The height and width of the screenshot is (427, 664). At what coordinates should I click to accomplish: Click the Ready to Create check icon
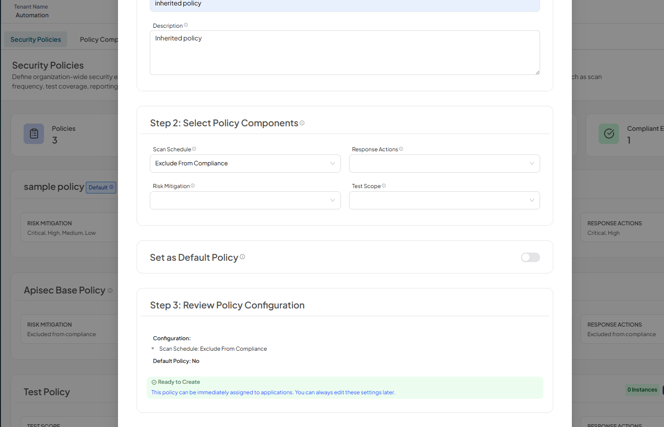tap(154, 382)
